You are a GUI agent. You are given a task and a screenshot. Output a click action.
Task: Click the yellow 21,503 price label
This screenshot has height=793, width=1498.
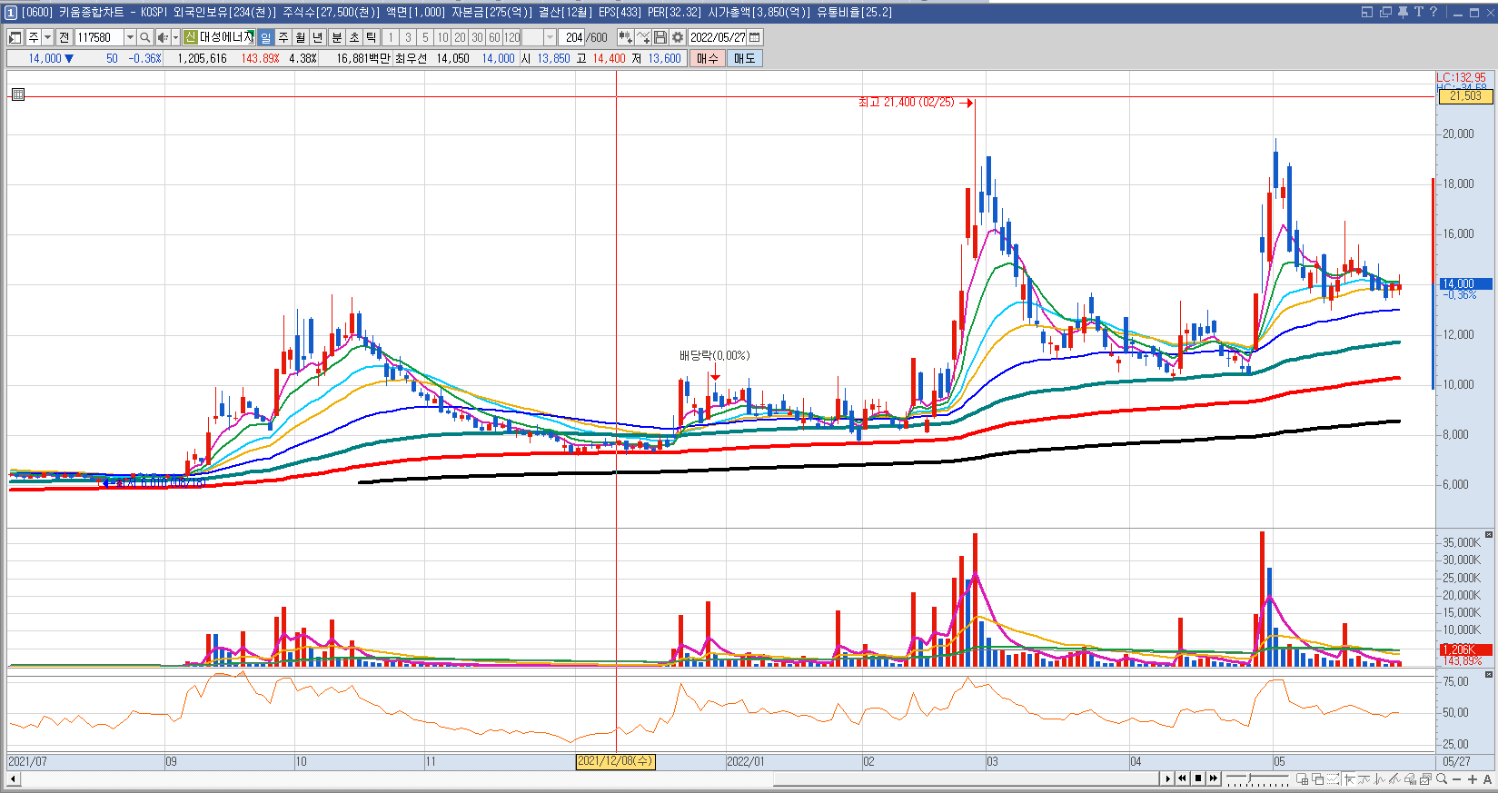tap(1464, 96)
